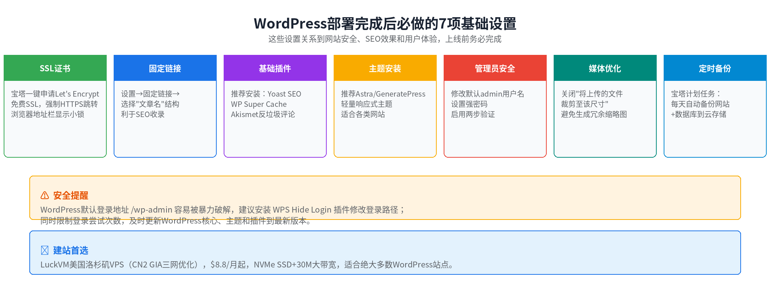The height and width of the screenshot is (300, 770).
Task: Click text 适合各类网站
Action: [x=363, y=115]
